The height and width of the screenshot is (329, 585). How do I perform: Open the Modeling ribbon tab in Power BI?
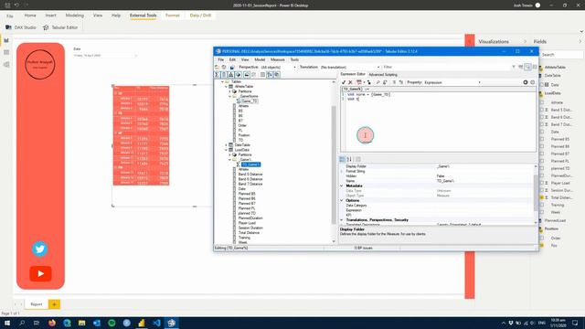click(75, 16)
